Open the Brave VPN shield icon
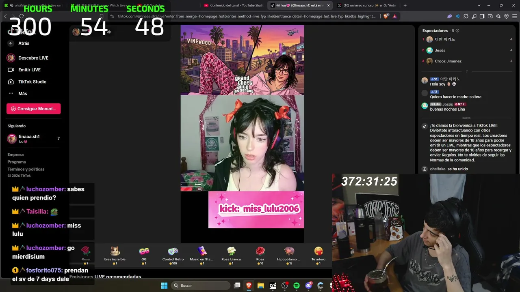Screen dimensions: 520x292 point(506,16)
